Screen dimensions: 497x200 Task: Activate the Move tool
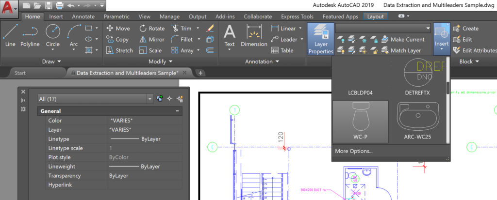pos(117,28)
